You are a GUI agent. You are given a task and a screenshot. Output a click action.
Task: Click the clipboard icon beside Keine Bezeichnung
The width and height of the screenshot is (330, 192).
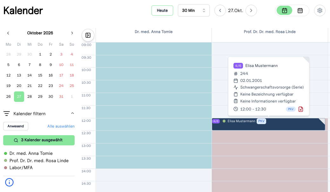pos(236,94)
